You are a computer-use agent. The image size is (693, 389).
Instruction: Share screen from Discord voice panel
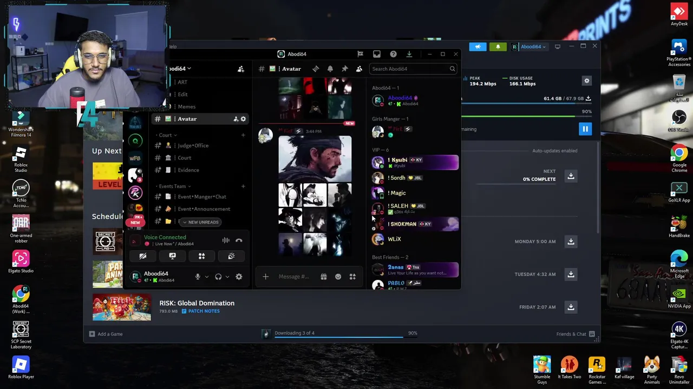coord(172,257)
